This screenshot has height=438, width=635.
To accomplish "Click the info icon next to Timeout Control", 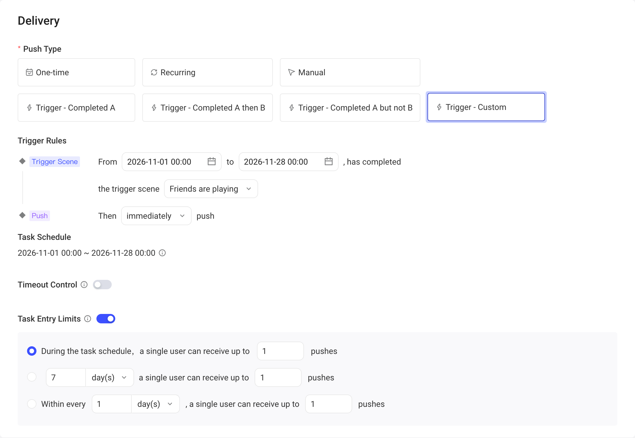I will [x=84, y=285].
